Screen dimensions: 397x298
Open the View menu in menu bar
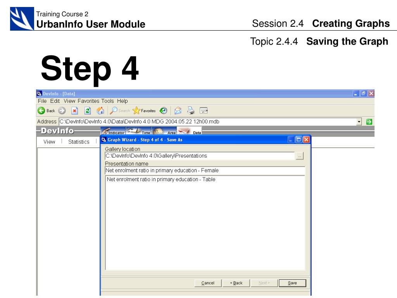[69, 101]
